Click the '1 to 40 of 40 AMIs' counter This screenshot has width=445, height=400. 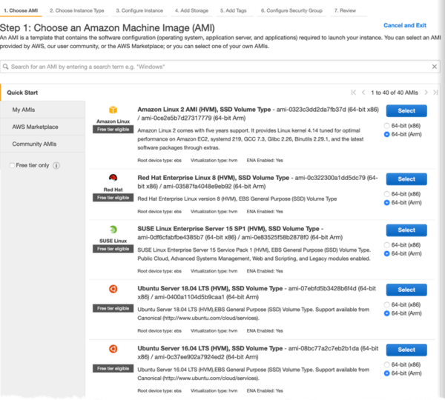395,93
